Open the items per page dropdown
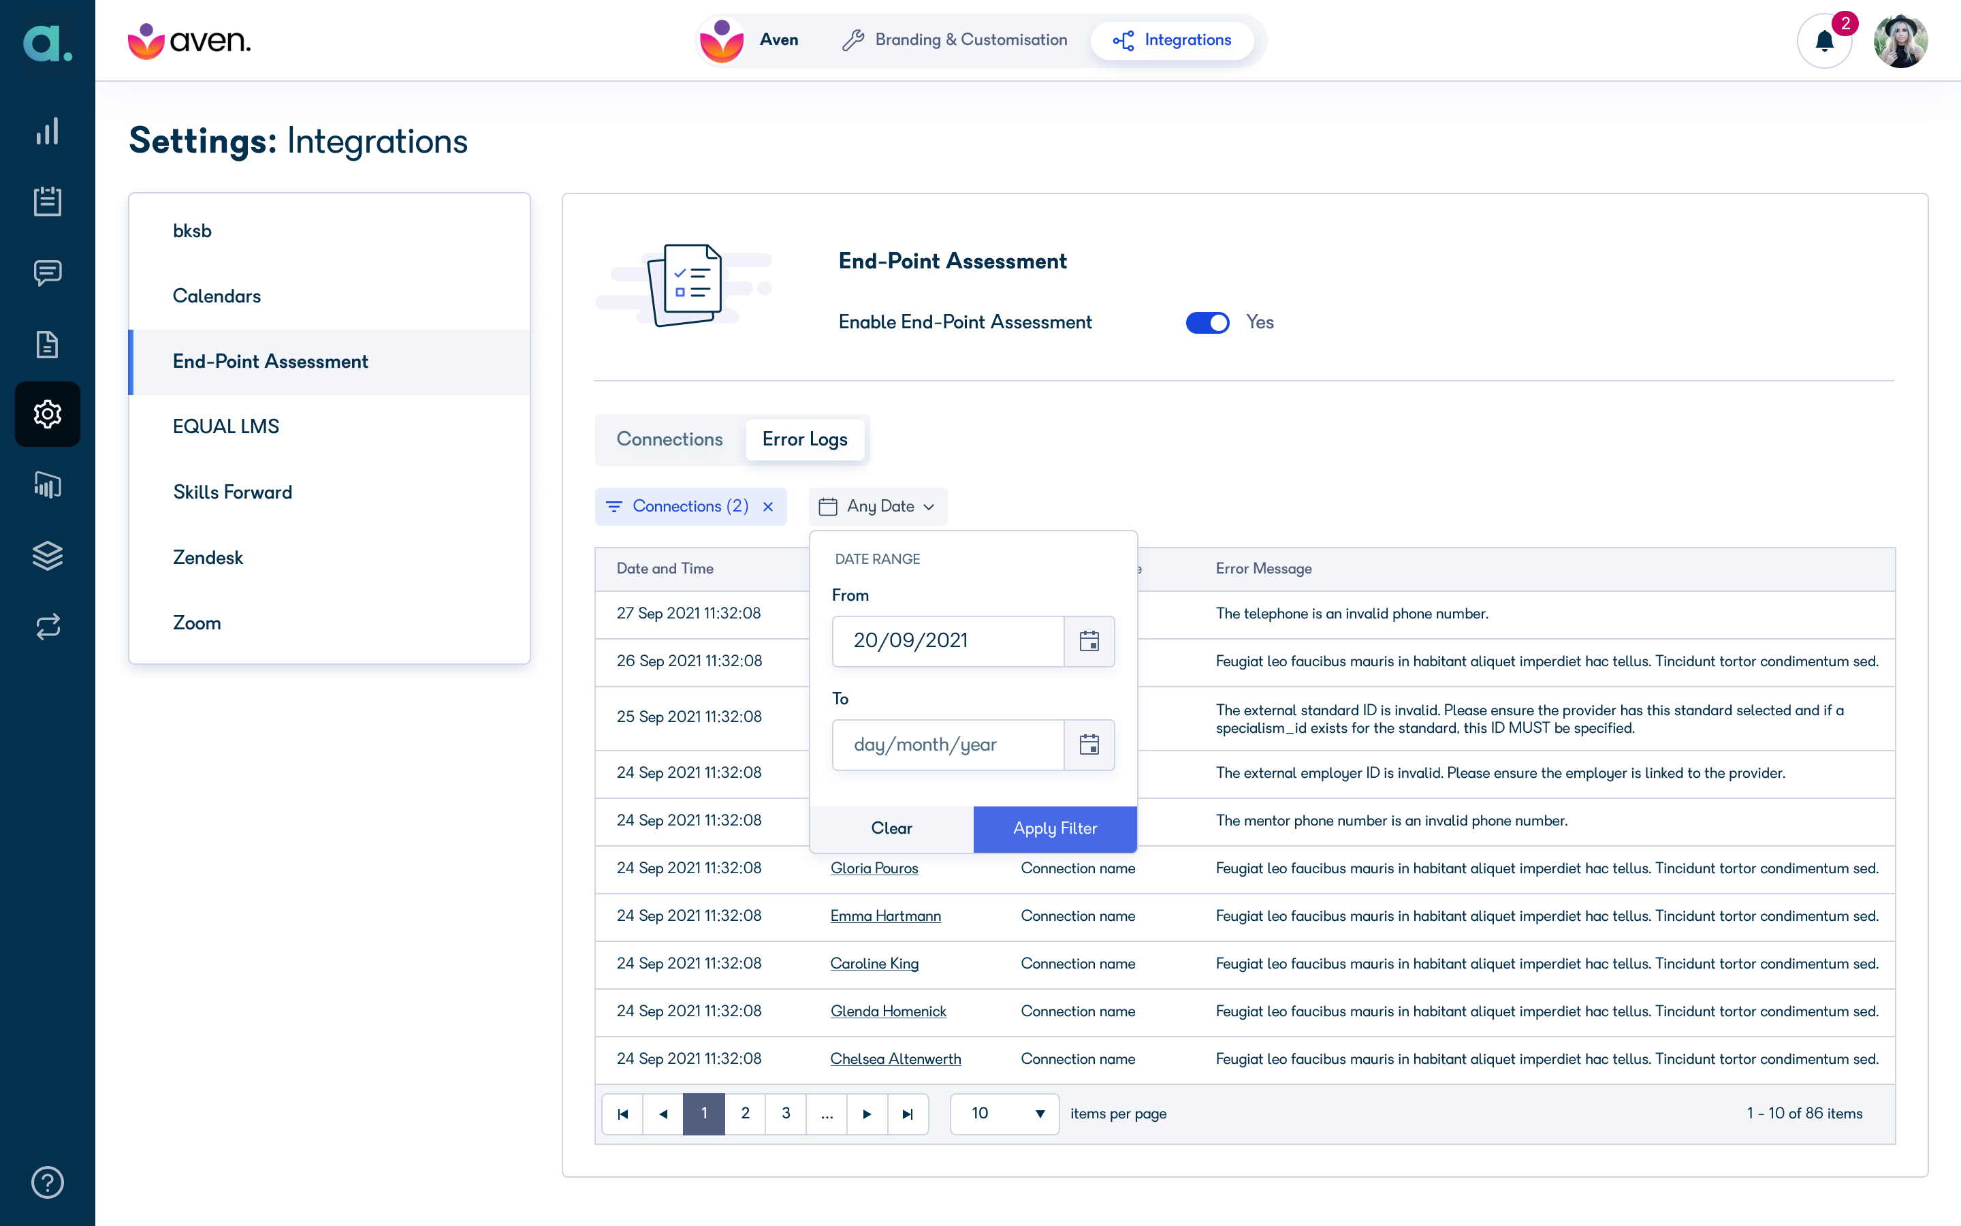This screenshot has width=1961, height=1226. 1004,1114
